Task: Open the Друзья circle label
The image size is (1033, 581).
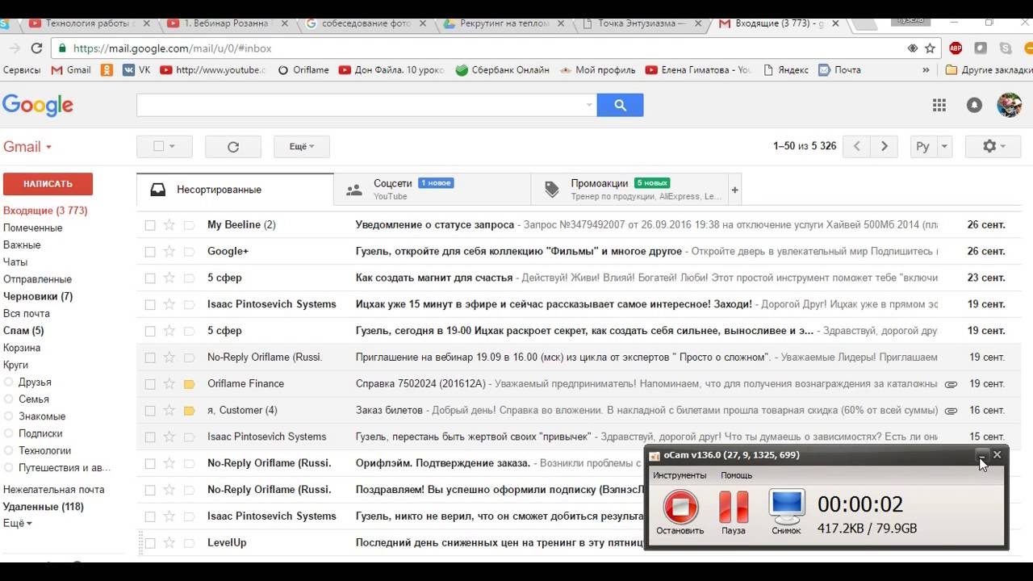Action: (x=35, y=382)
